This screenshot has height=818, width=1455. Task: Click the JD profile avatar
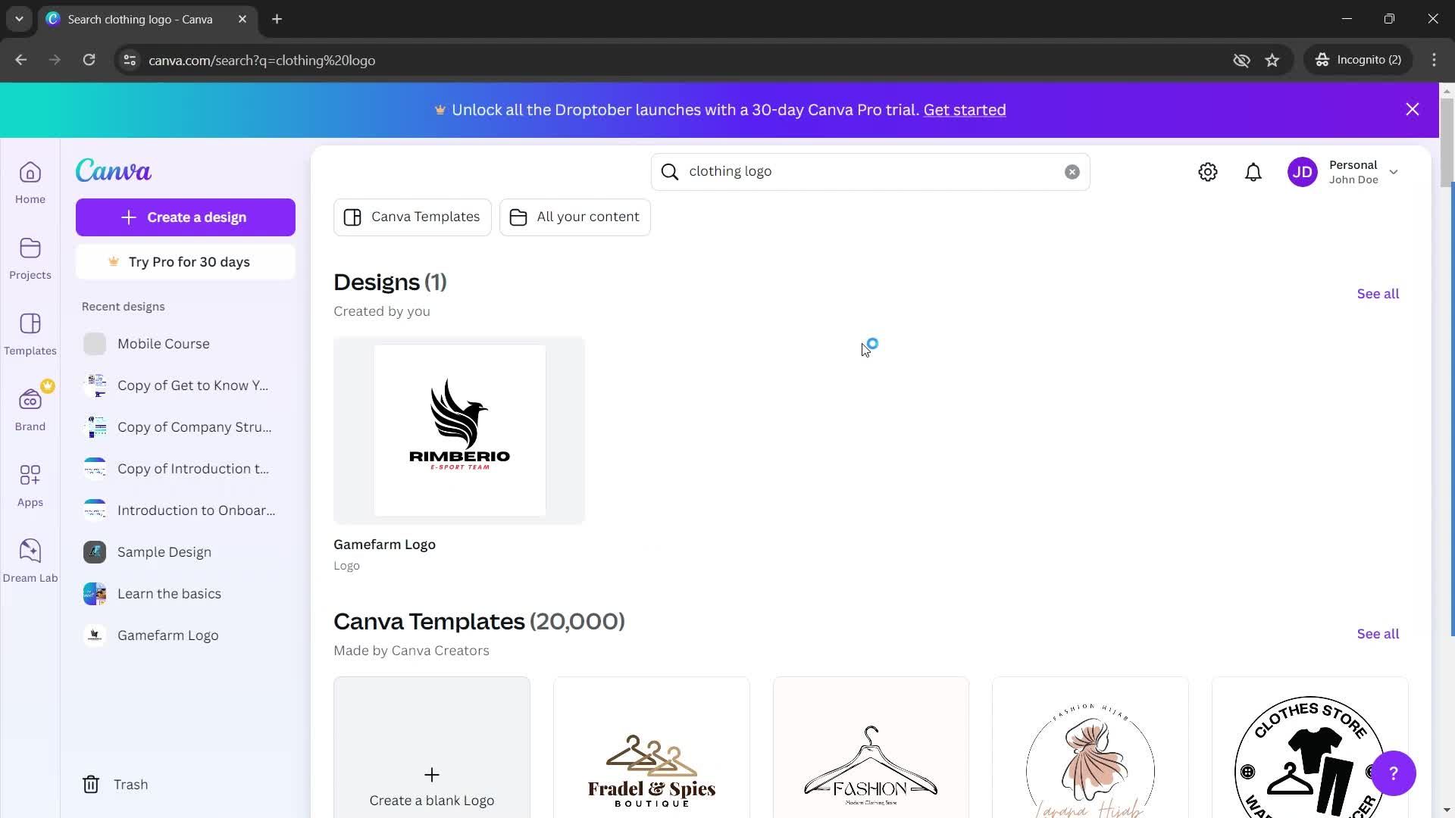1303,172
